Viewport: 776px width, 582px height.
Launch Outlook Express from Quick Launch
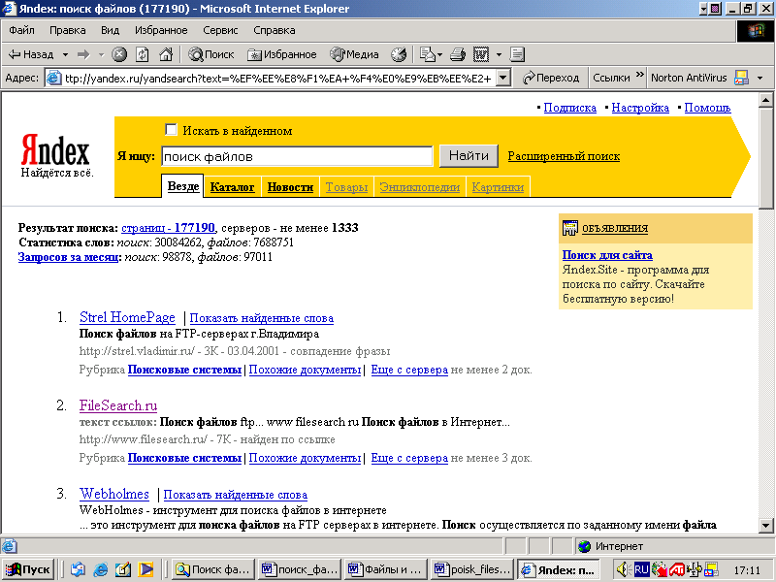coord(78,569)
